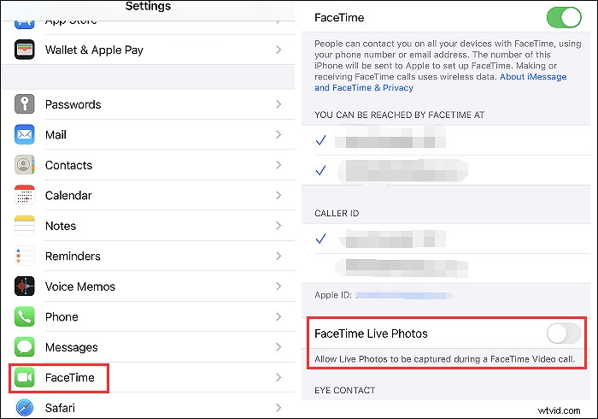Image resolution: width=598 pixels, height=419 pixels.
Task: Open Reminders with its right chevron
Action: (x=278, y=256)
